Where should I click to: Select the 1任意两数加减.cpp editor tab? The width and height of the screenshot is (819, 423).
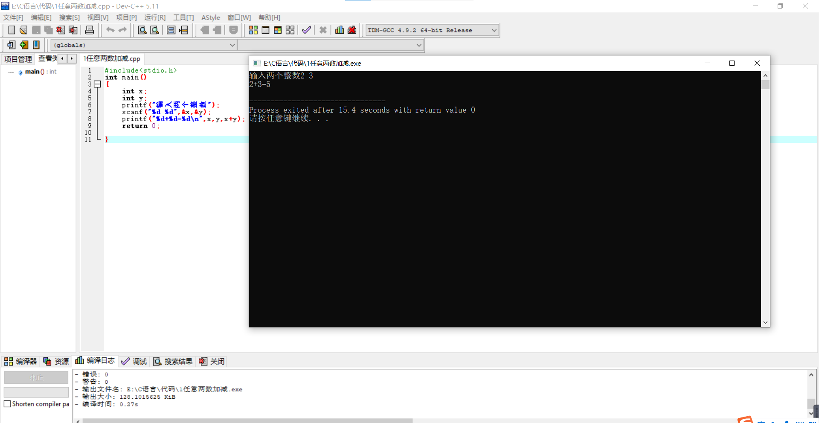112,58
